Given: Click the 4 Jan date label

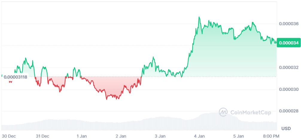Looking at the screenshot, I should 200,136.
